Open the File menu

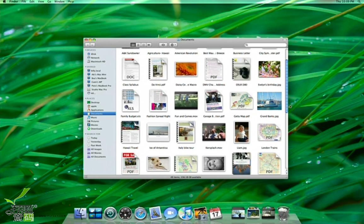pyautogui.click(x=24, y=1)
